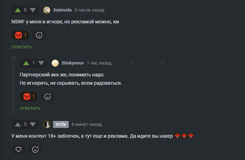
Task: Share Stinkynnov's comment
Action: [x=140, y=63]
